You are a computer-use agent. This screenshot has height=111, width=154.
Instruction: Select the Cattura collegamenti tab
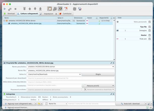tap(28, 14)
